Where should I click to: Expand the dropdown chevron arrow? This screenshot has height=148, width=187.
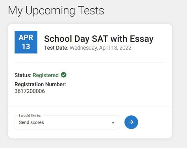click(x=113, y=123)
